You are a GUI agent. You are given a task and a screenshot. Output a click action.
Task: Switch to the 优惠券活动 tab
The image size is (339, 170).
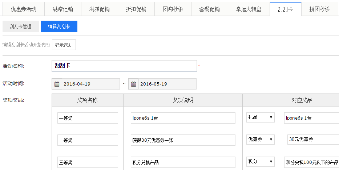pyautogui.click(x=24, y=9)
